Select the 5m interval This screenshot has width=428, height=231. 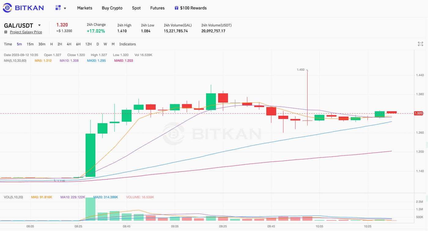point(19,44)
